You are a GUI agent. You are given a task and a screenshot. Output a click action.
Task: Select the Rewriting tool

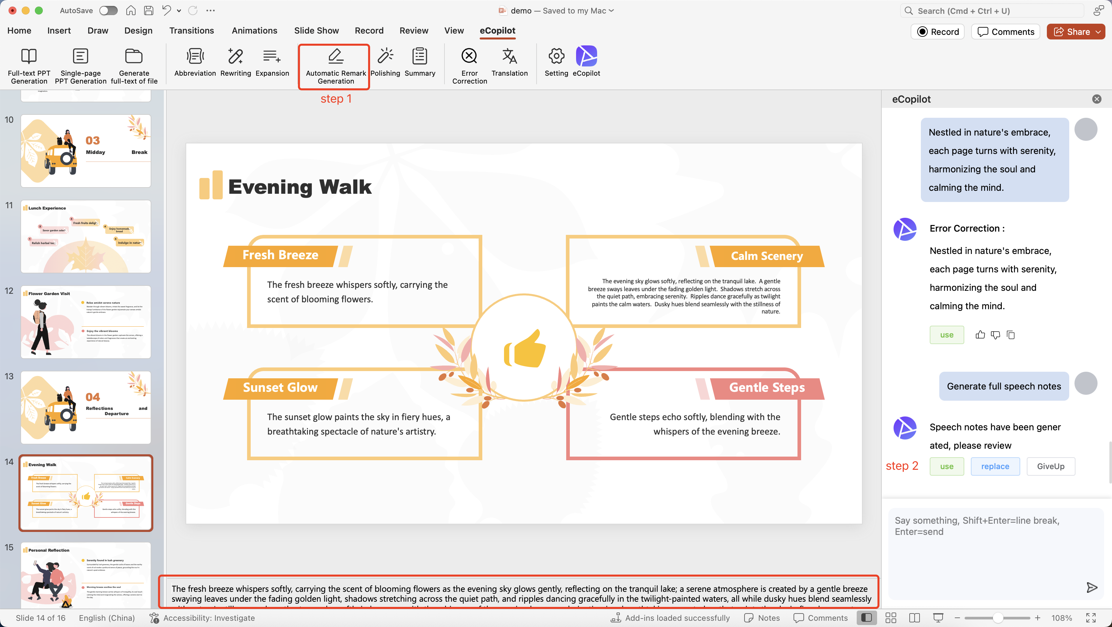[x=235, y=63]
